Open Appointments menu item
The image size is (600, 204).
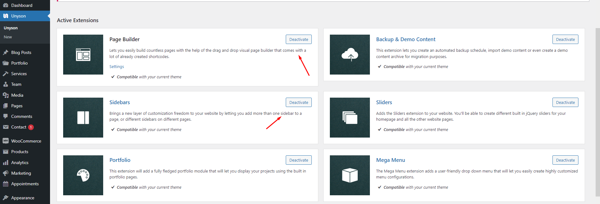point(25,184)
